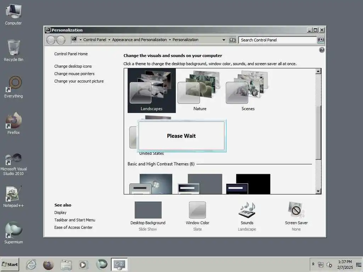Select the Scenes theme
The image size is (363, 272).
248,91
